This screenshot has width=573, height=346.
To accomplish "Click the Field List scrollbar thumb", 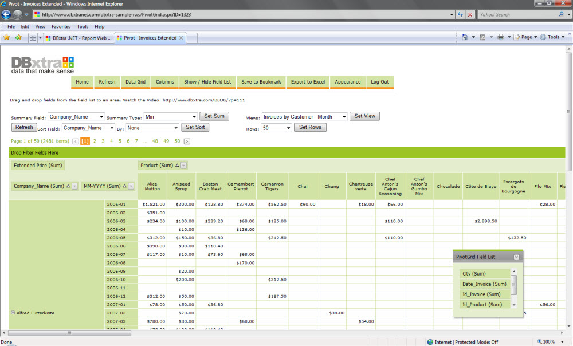I will click(x=514, y=285).
